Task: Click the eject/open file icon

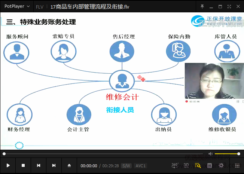Action: pos(69,165)
